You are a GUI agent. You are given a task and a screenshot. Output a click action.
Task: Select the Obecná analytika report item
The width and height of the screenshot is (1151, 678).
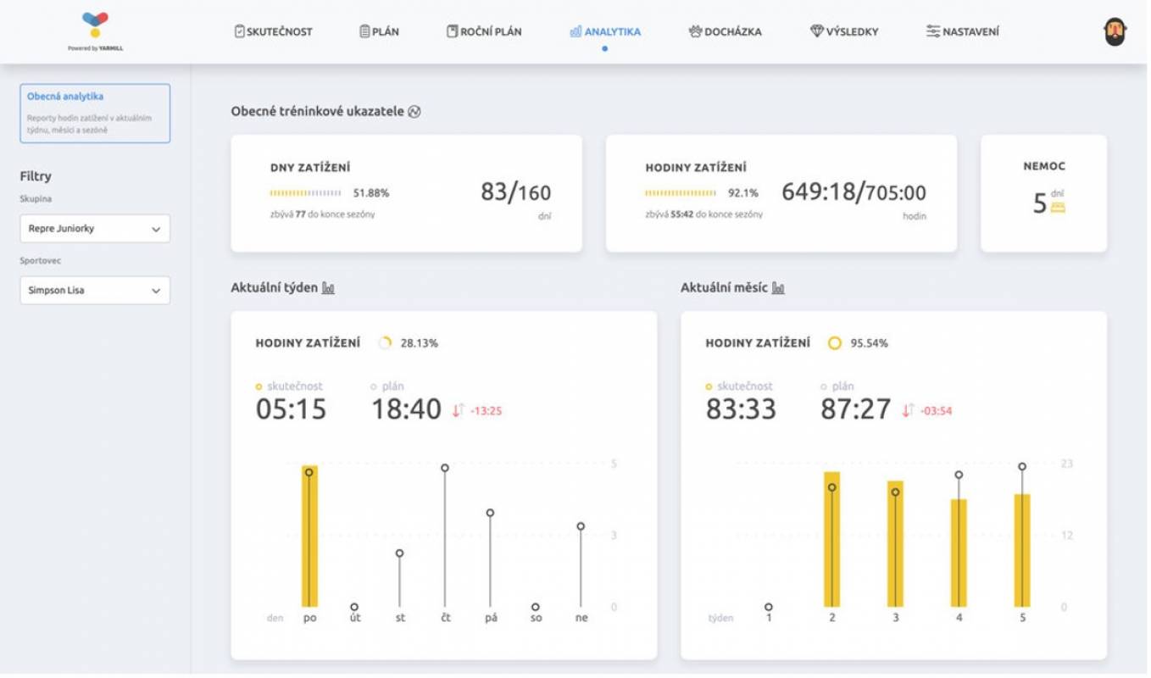[x=95, y=113]
